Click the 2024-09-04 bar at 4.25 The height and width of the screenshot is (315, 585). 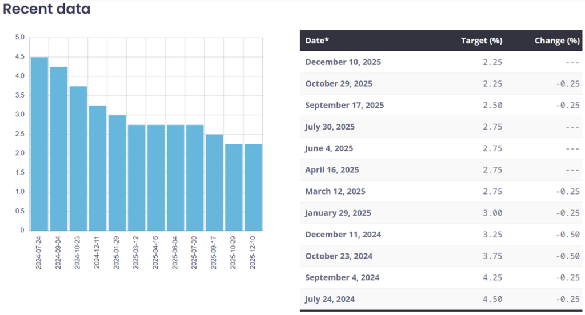pos(59,148)
